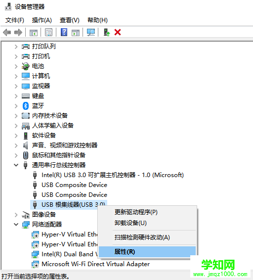Click the scan for hardware changes icon
The image size is (253, 280).
pos(91,32)
